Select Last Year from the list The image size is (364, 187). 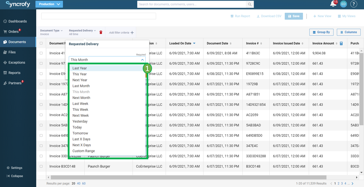(107, 68)
